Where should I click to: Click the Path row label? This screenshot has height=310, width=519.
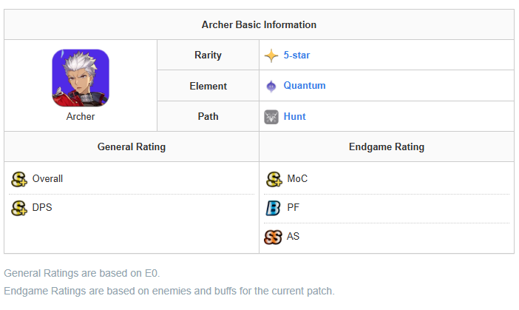coord(208,117)
